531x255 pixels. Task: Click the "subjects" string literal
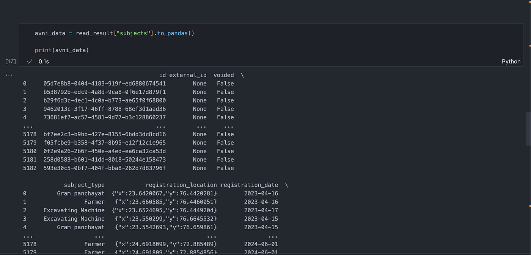point(133,33)
